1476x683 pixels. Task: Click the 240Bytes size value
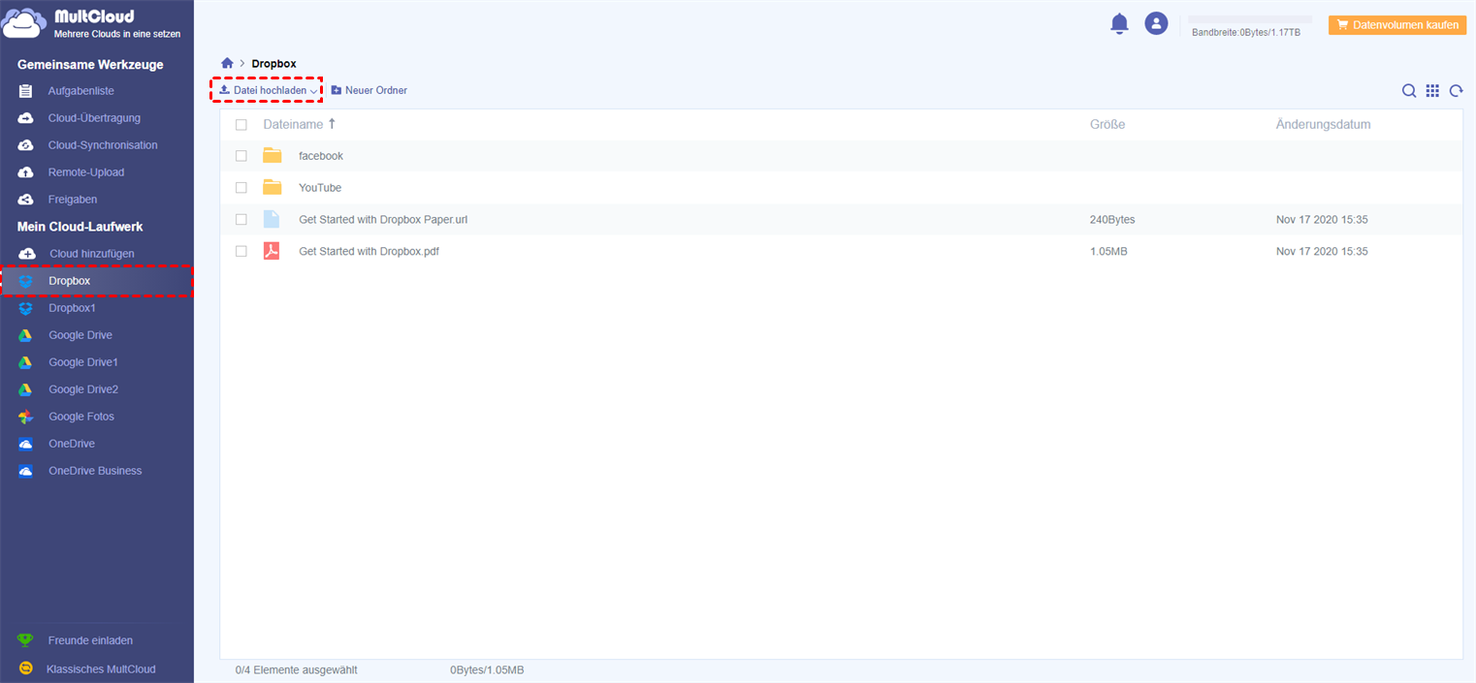pos(1112,220)
